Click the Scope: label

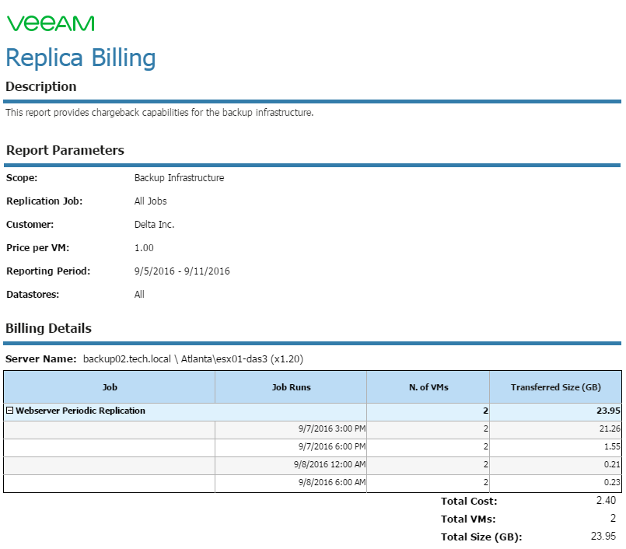pos(22,178)
